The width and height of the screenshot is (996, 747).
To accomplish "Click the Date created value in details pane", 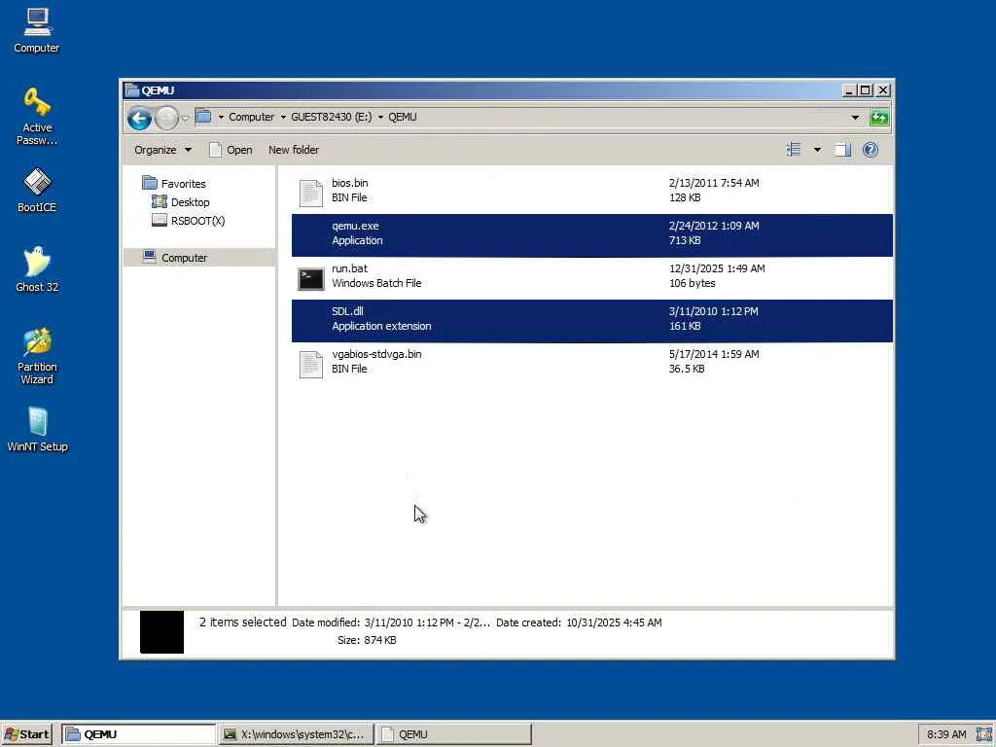I will point(615,622).
